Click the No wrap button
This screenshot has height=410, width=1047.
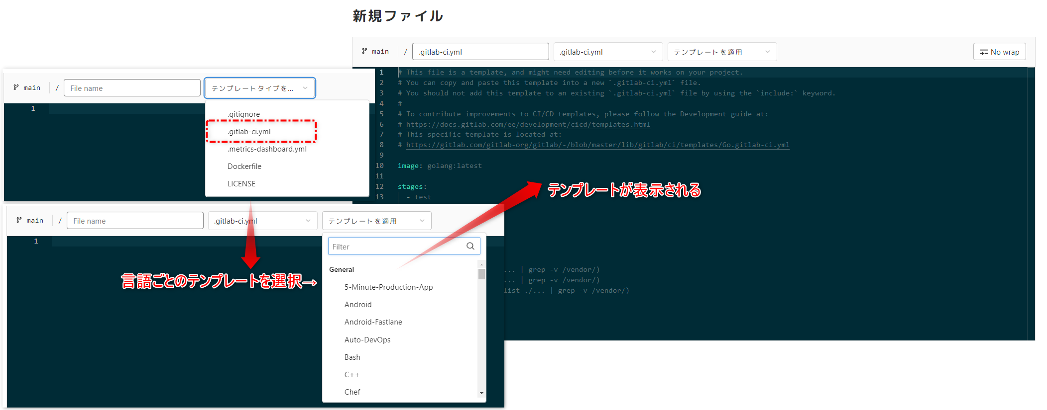click(999, 52)
